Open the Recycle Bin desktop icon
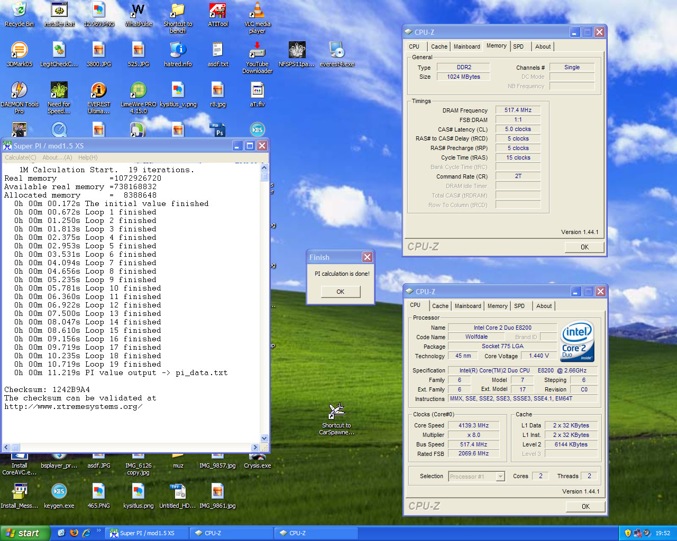The width and height of the screenshot is (677, 541). [19, 14]
